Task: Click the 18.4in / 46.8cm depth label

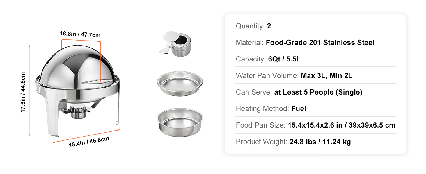Action: pos(89,142)
